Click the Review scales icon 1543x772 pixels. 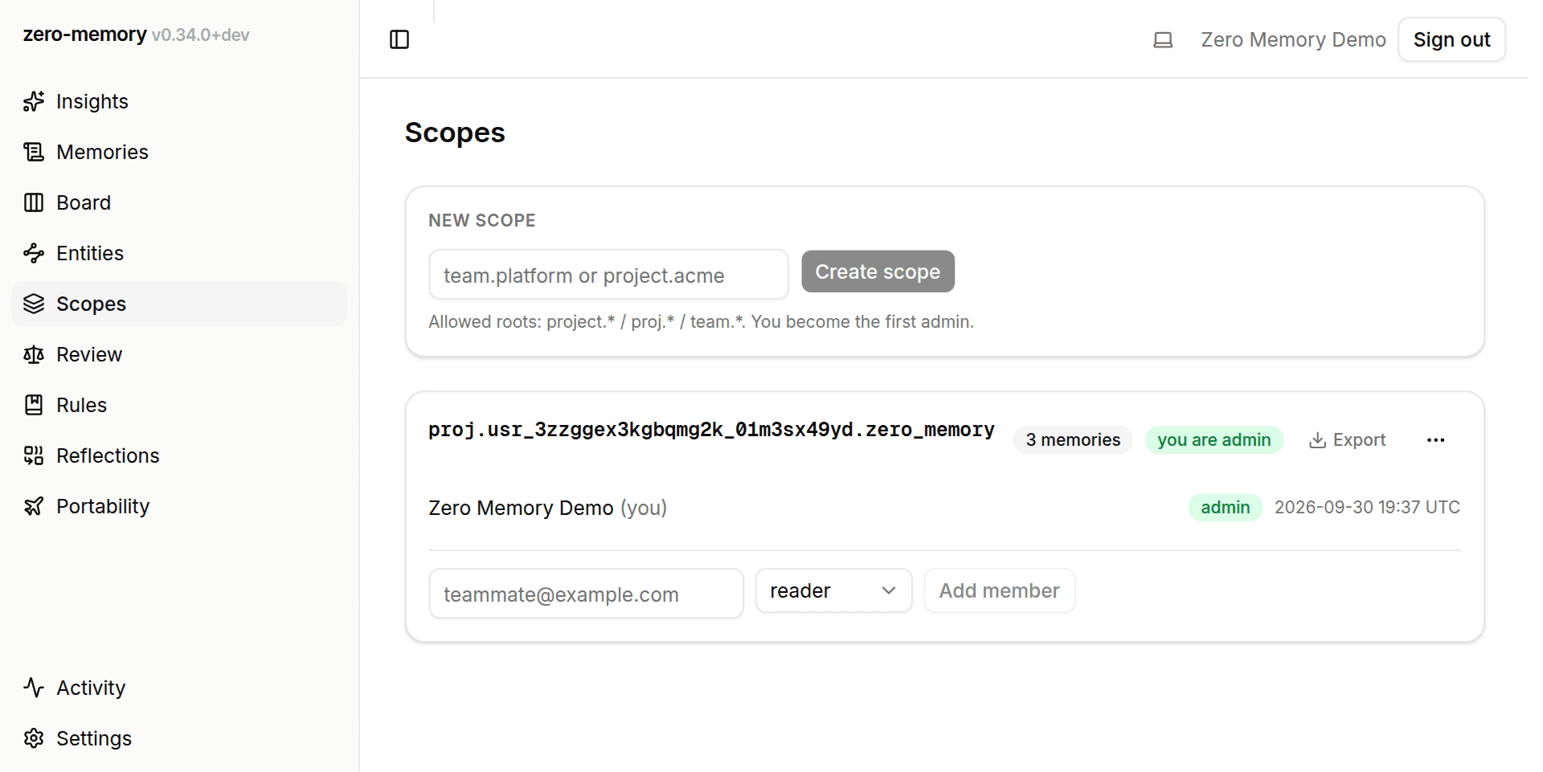[x=34, y=354]
